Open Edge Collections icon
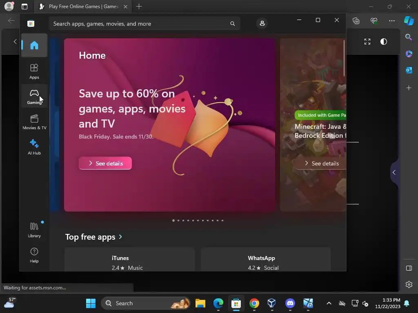Image resolution: width=418 pixels, height=313 pixels. (356, 21)
